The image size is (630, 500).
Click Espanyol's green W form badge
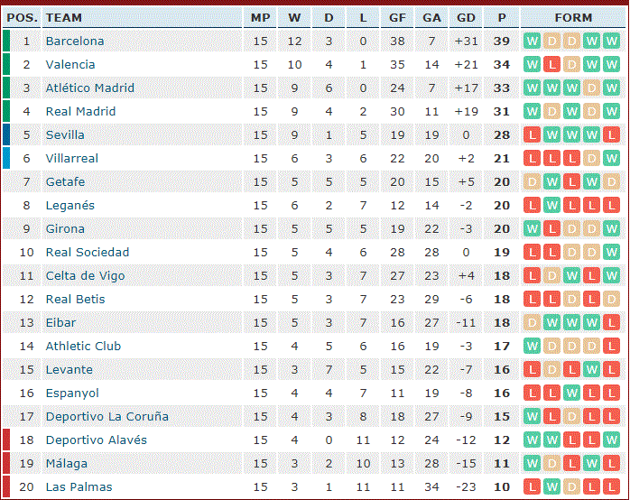[571, 393]
